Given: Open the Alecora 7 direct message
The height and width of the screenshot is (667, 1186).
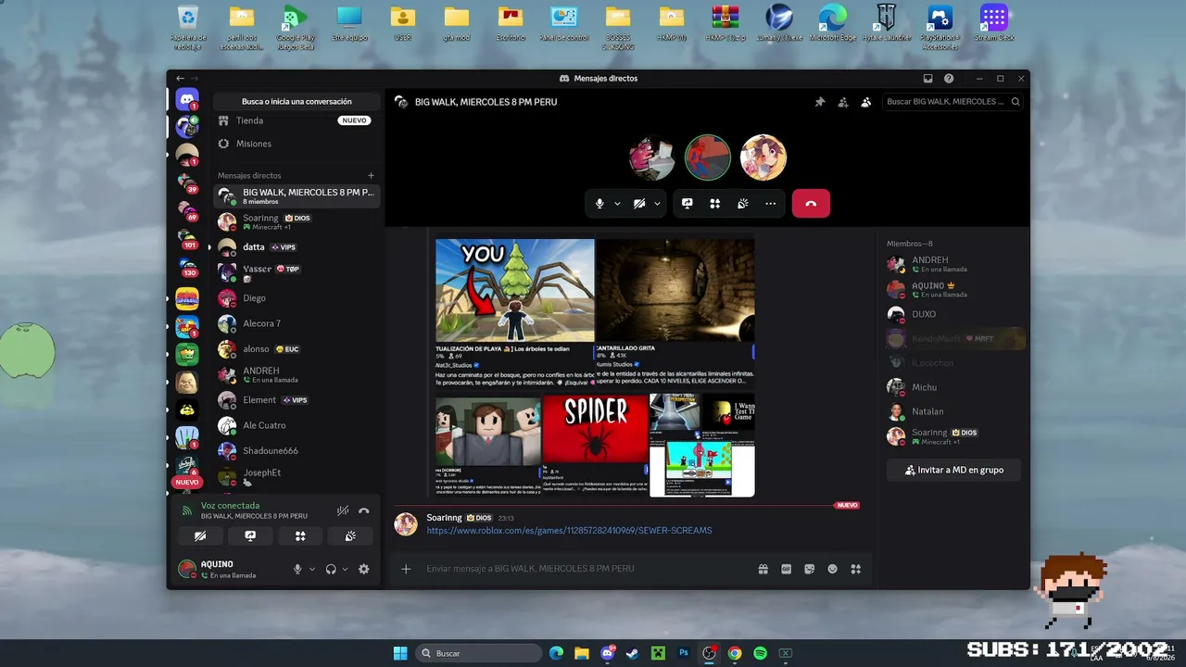Looking at the screenshot, I should 296,323.
